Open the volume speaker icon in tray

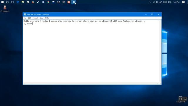coord(157,2)
